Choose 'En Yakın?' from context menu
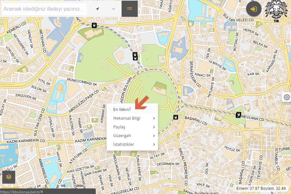291x194 pixels. 122,109
